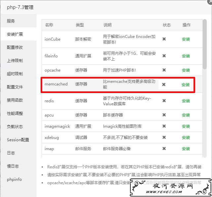
Task: View the 负载状态 tab
Action: pyautogui.click(x=18, y=127)
